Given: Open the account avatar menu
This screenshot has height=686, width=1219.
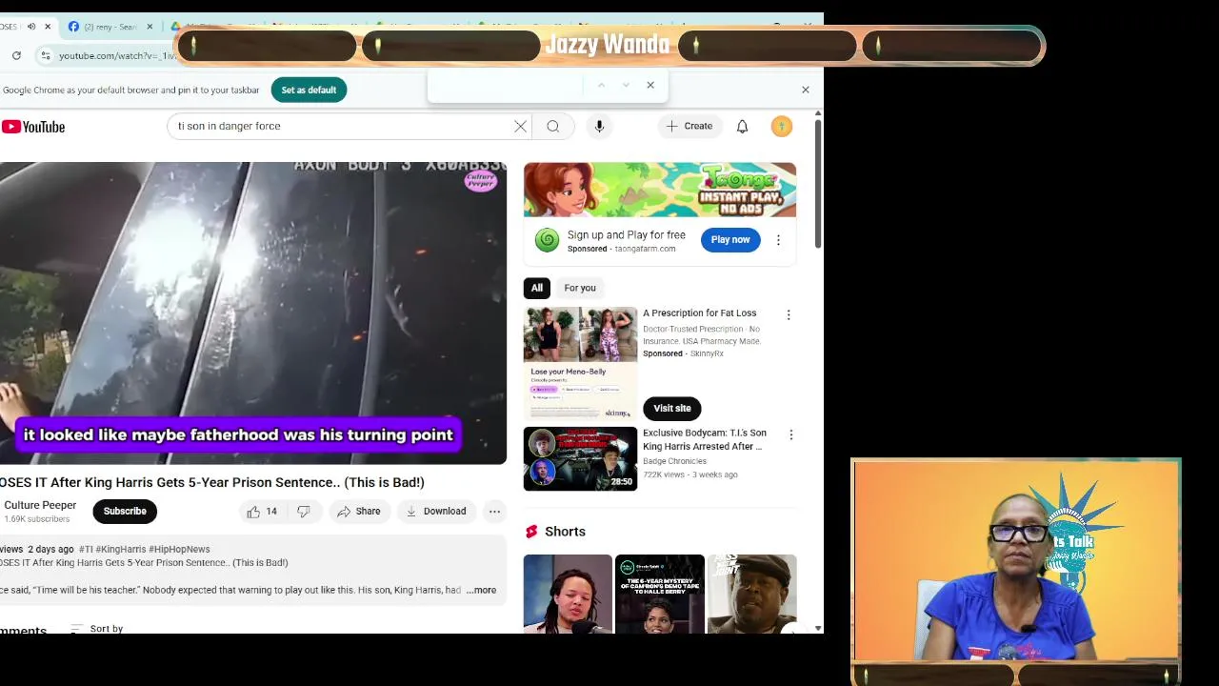Looking at the screenshot, I should pos(781,126).
